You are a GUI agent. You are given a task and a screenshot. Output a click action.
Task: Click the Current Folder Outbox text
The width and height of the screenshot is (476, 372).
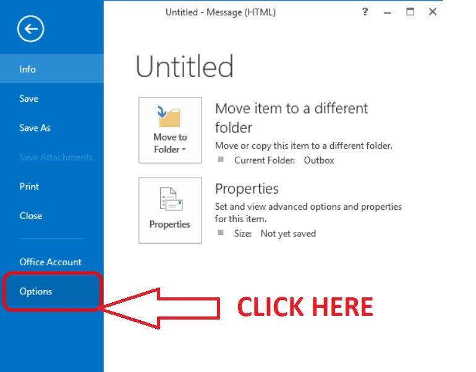tap(284, 160)
